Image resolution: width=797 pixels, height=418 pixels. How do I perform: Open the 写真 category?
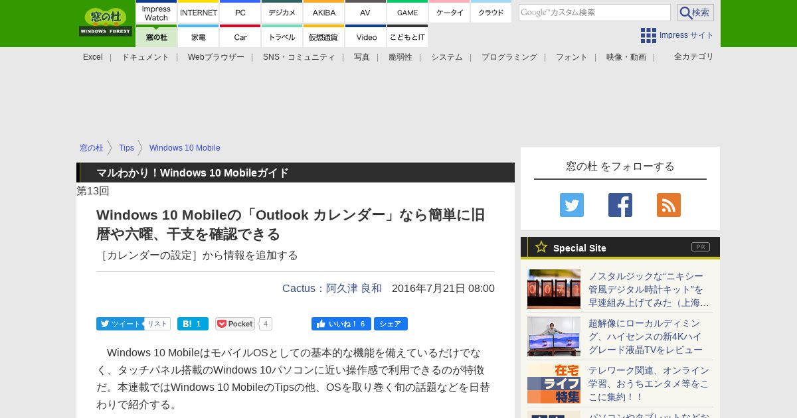click(362, 57)
